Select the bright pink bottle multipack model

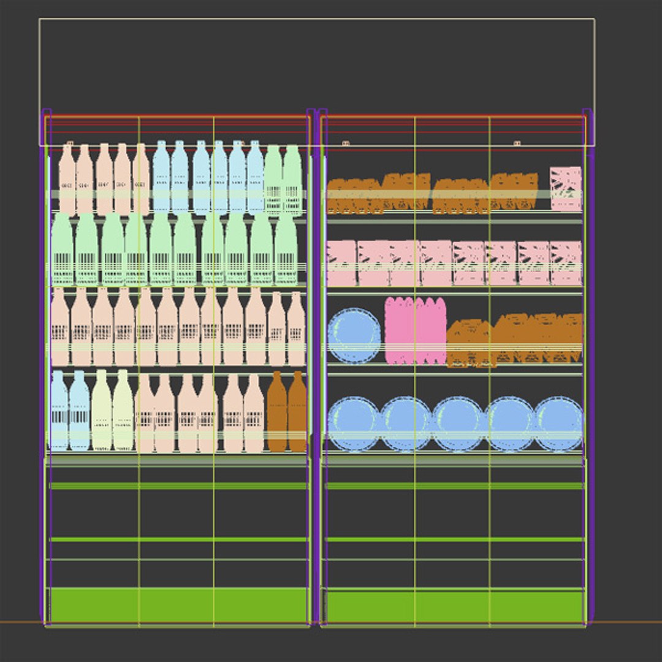416,330
